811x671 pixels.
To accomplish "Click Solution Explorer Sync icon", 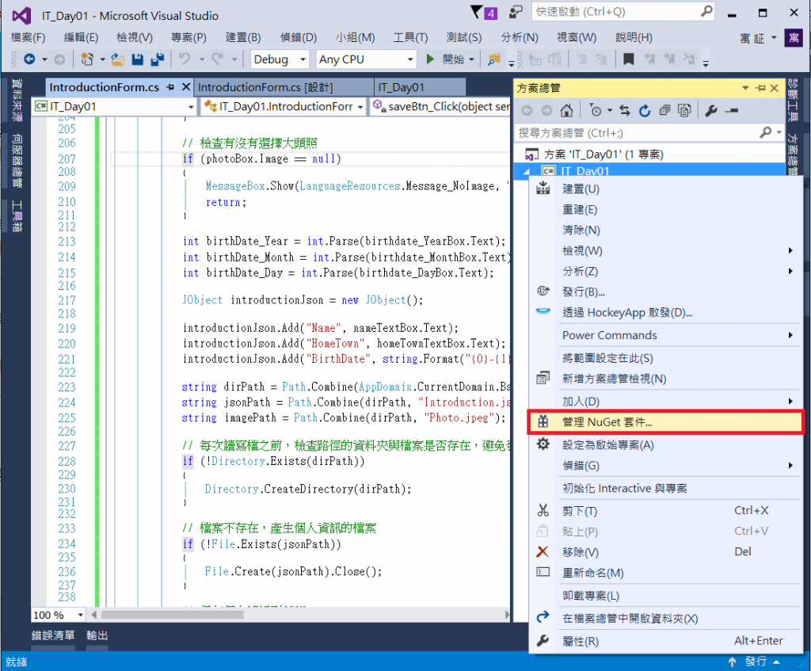I will coord(625,110).
